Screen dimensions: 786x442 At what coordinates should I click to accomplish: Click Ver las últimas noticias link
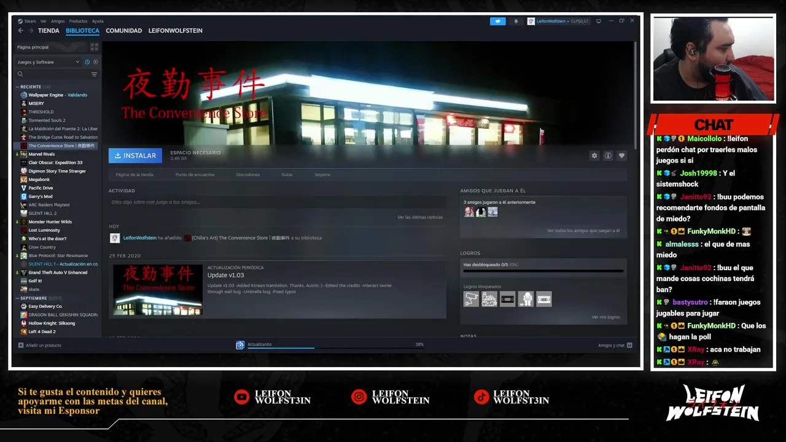(x=420, y=217)
